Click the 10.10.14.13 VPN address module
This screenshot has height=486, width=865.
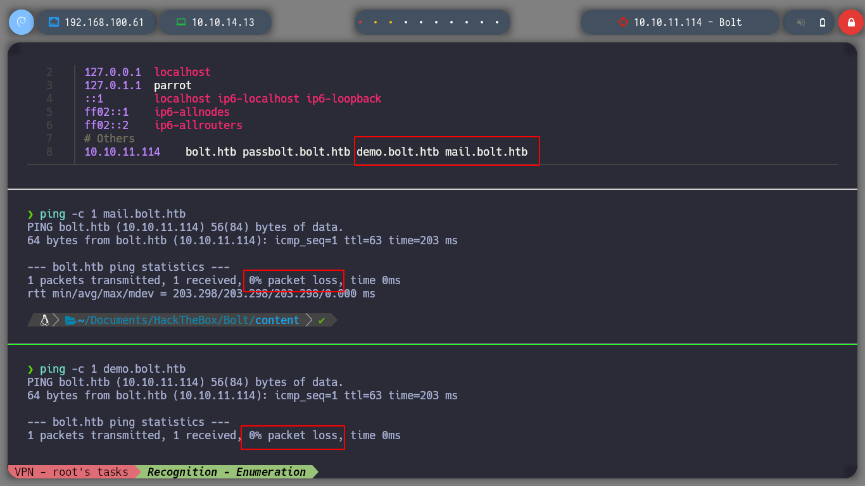click(x=215, y=22)
